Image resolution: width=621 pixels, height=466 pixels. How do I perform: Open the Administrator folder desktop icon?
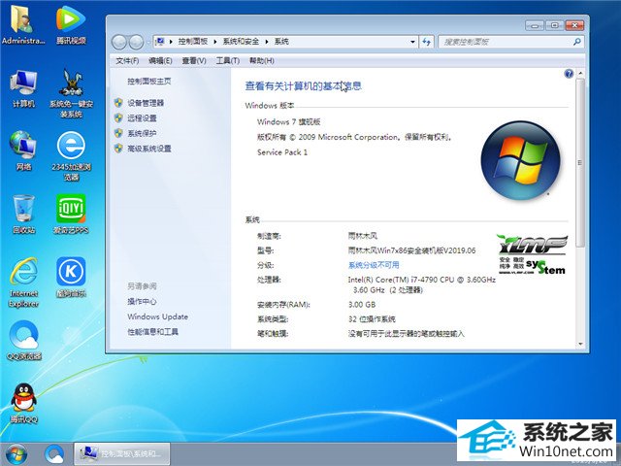[23, 23]
